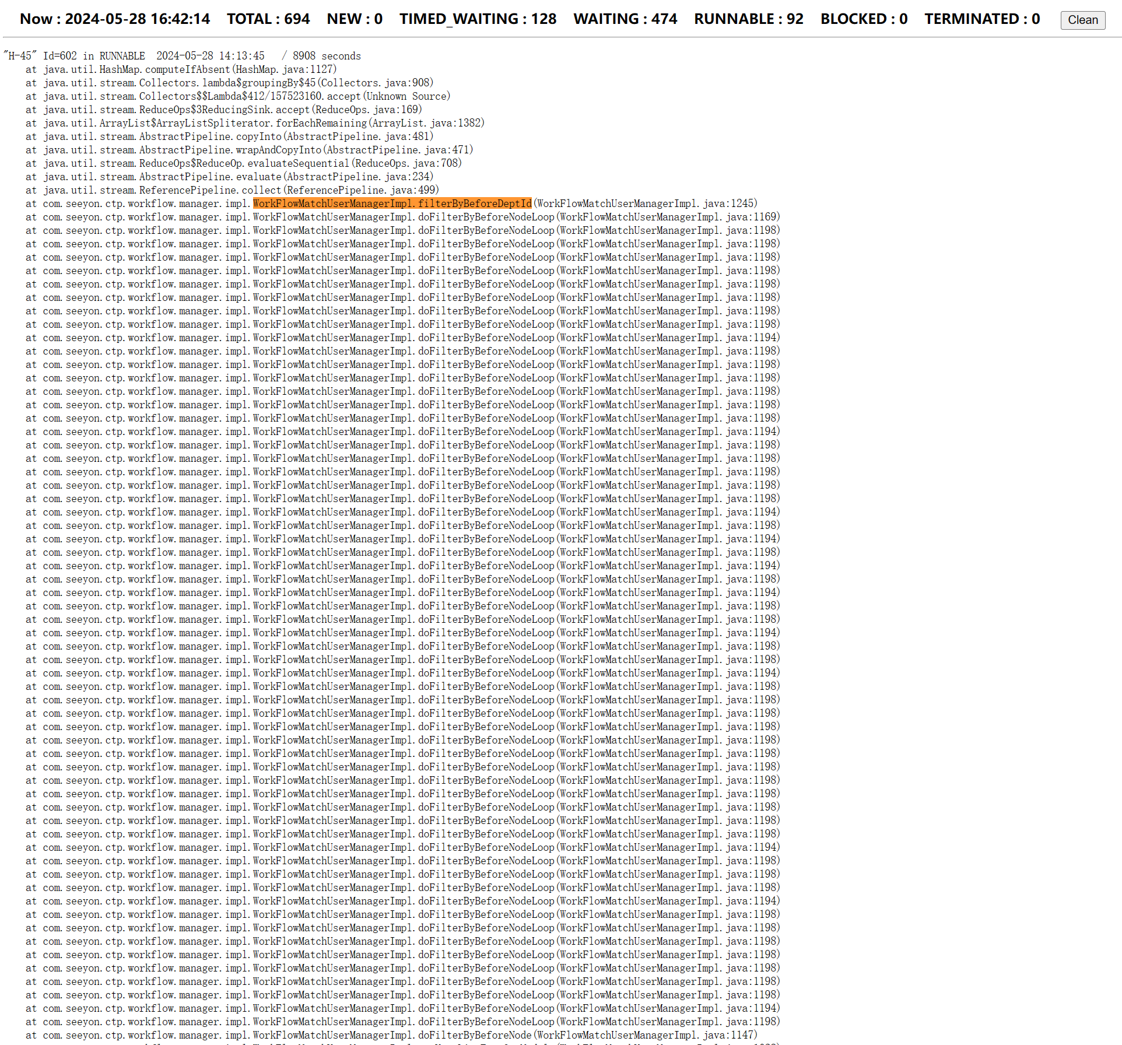
Task: Select the TOTAL : 694 thread counter
Action: point(268,19)
